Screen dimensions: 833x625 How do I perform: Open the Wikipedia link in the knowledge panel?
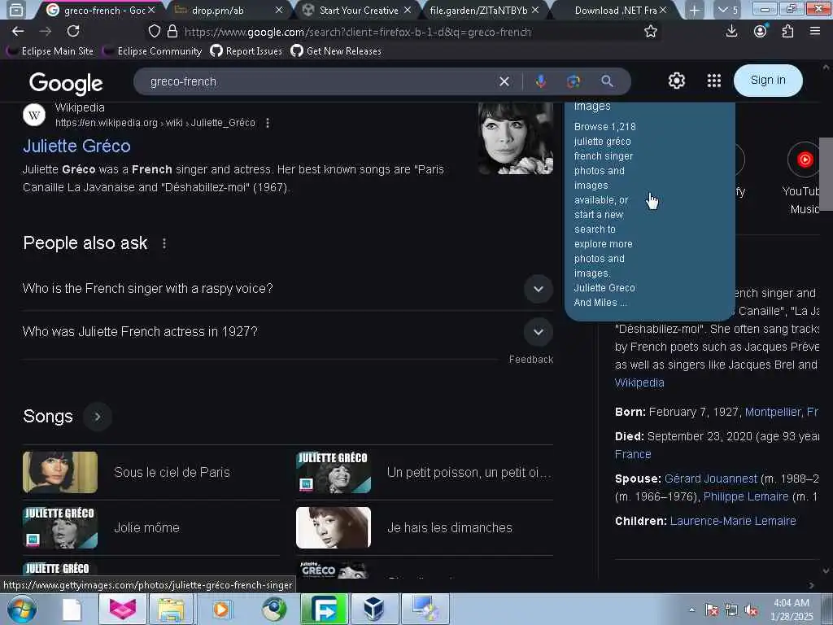pos(639,382)
